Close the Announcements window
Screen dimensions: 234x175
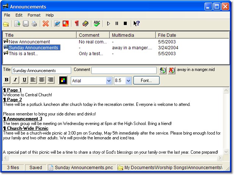pos(226,7)
